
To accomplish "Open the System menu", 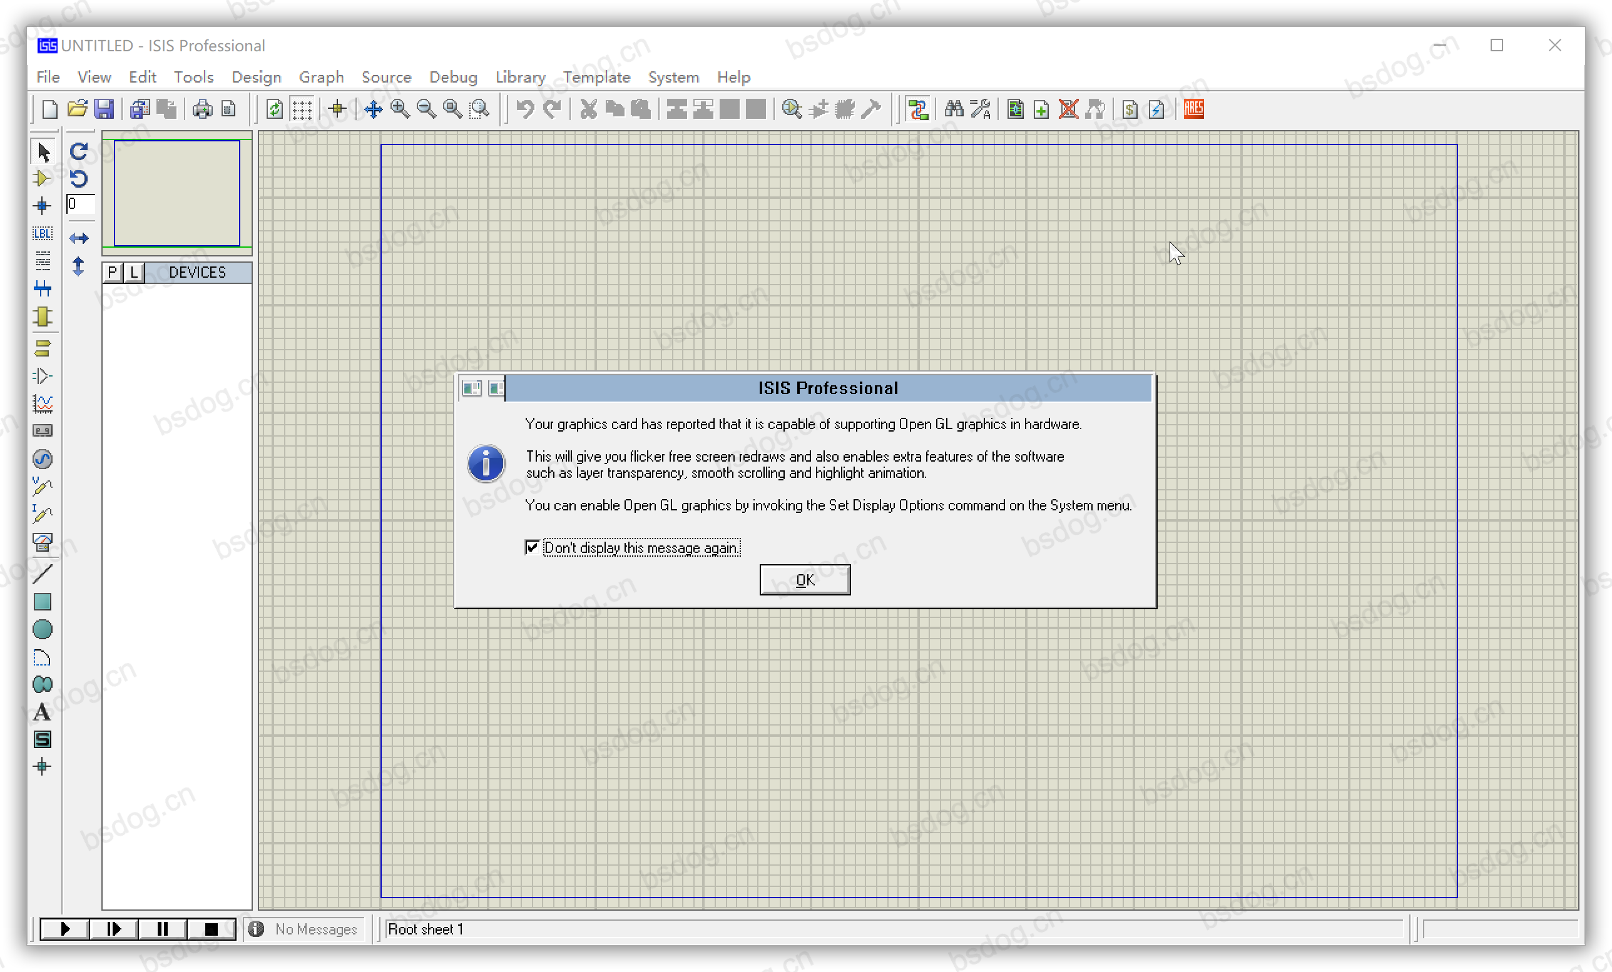I will click(673, 77).
